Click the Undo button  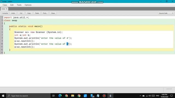pyautogui.click(x=13, y=13)
